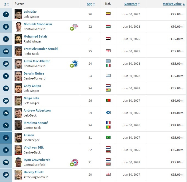Screen dimensions: 187x182
Task: Click Cody Gakpo's shirt number 18 badge
Action: pyautogui.click(x=6, y=88)
